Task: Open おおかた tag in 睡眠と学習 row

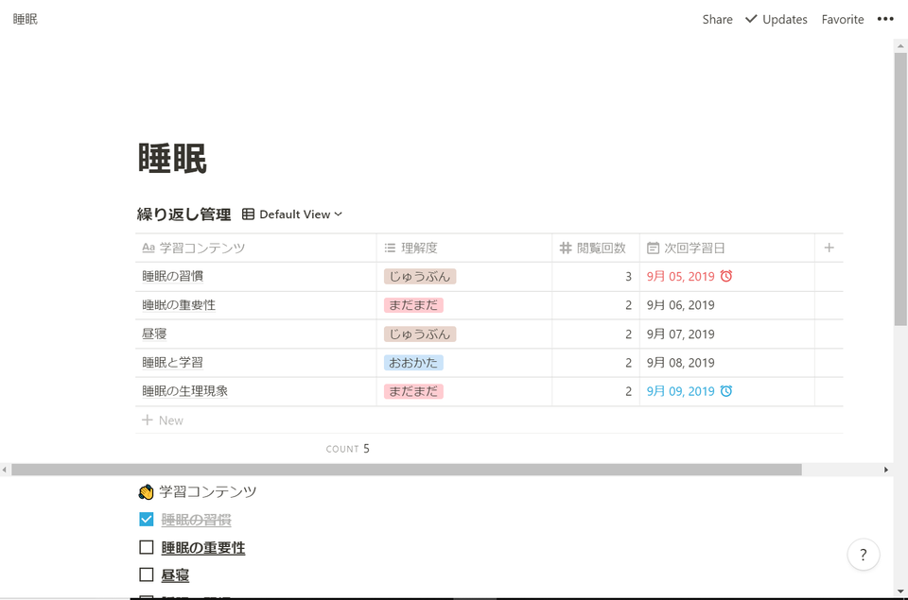Action: [x=413, y=363]
